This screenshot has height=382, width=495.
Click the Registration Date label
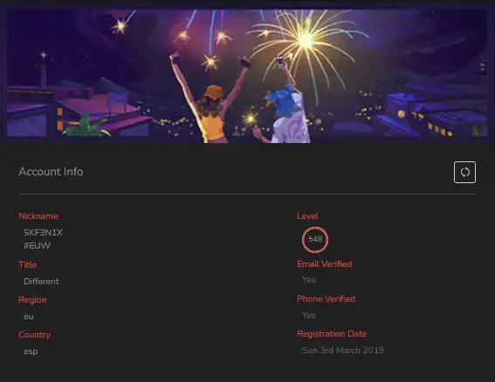tap(332, 334)
